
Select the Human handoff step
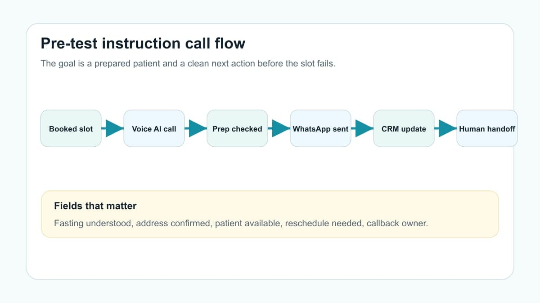click(x=487, y=128)
